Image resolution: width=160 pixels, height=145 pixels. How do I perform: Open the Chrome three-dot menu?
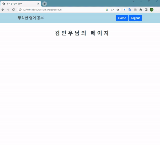click(x=157, y=10)
